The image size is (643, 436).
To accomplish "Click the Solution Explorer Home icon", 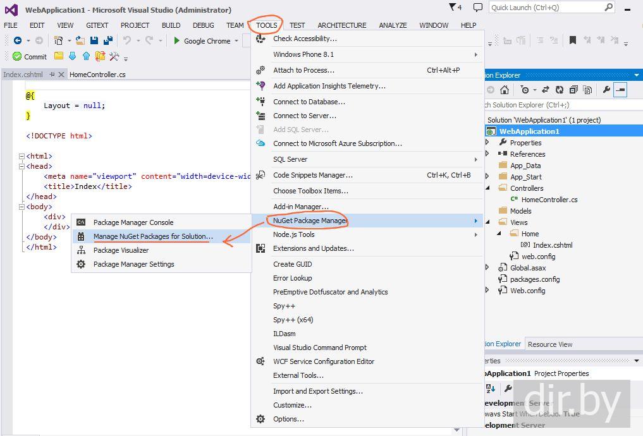I will coord(504,90).
